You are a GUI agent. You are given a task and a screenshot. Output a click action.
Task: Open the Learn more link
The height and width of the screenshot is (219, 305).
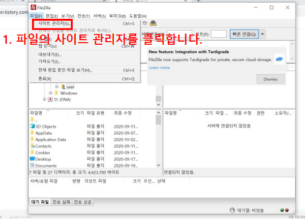(x=159, y=68)
